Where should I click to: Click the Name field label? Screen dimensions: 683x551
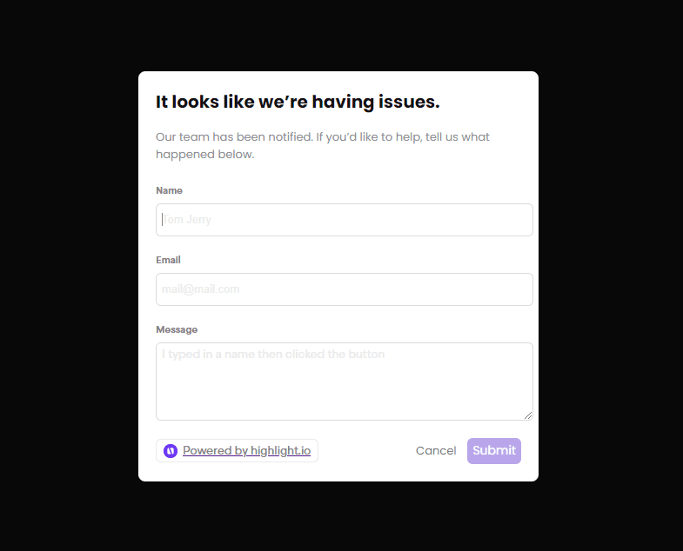[170, 190]
